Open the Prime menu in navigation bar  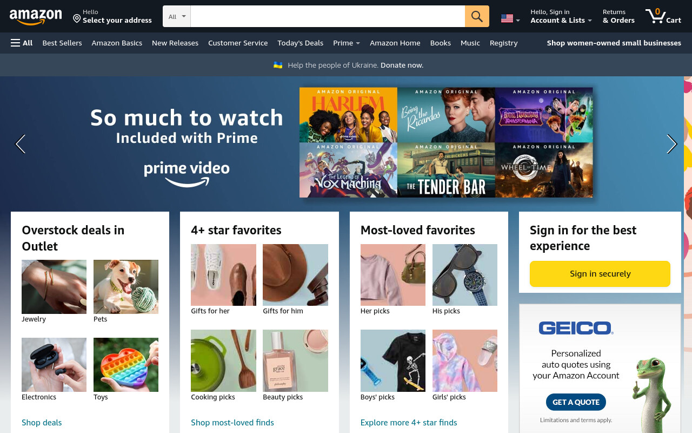coord(347,43)
